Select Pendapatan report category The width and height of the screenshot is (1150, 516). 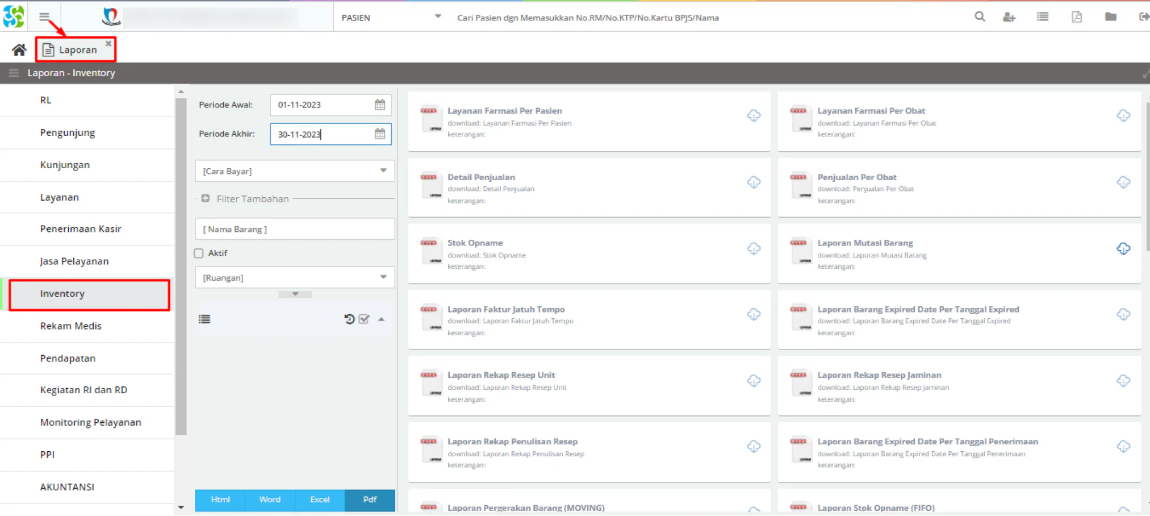click(x=87, y=358)
